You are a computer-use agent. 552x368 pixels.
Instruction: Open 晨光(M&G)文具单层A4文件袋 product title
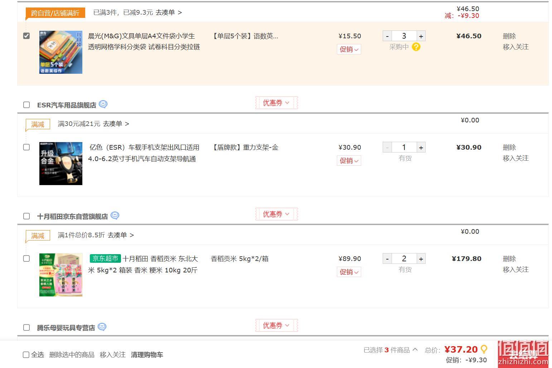coord(144,42)
